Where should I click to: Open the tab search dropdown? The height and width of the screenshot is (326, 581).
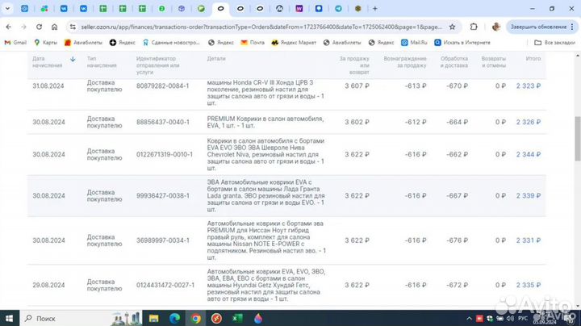coord(7,9)
